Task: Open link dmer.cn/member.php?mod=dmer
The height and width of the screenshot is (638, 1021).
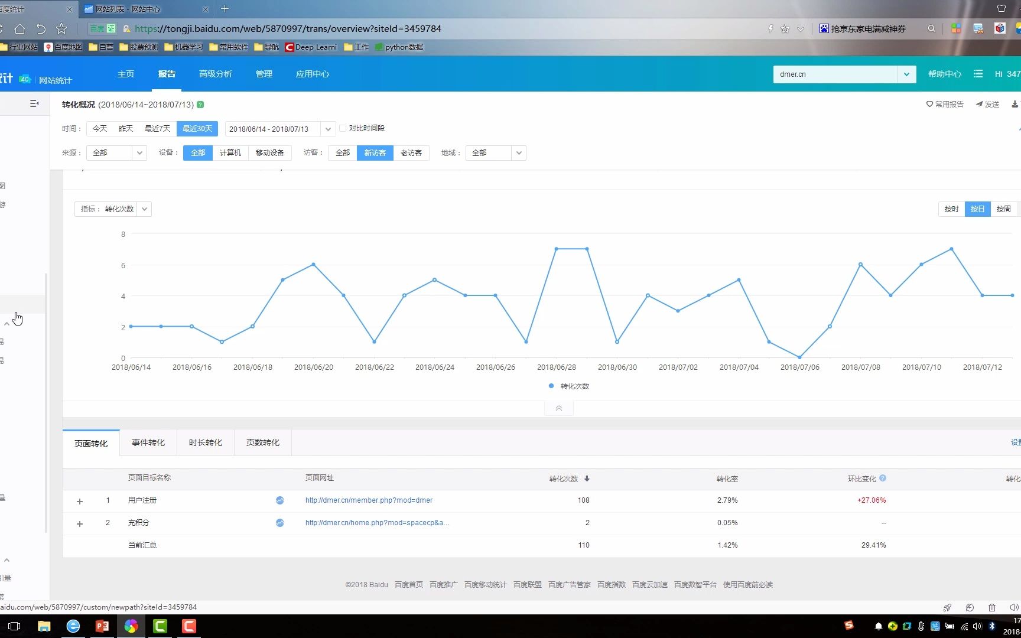Action: pos(369,500)
